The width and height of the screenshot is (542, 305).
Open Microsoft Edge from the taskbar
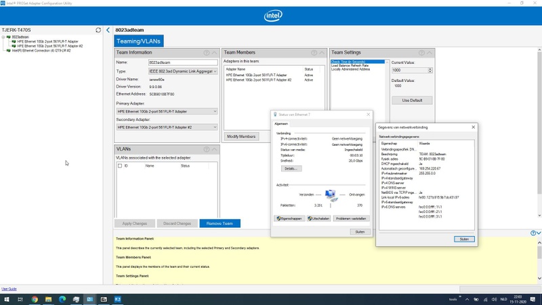(x=62, y=300)
